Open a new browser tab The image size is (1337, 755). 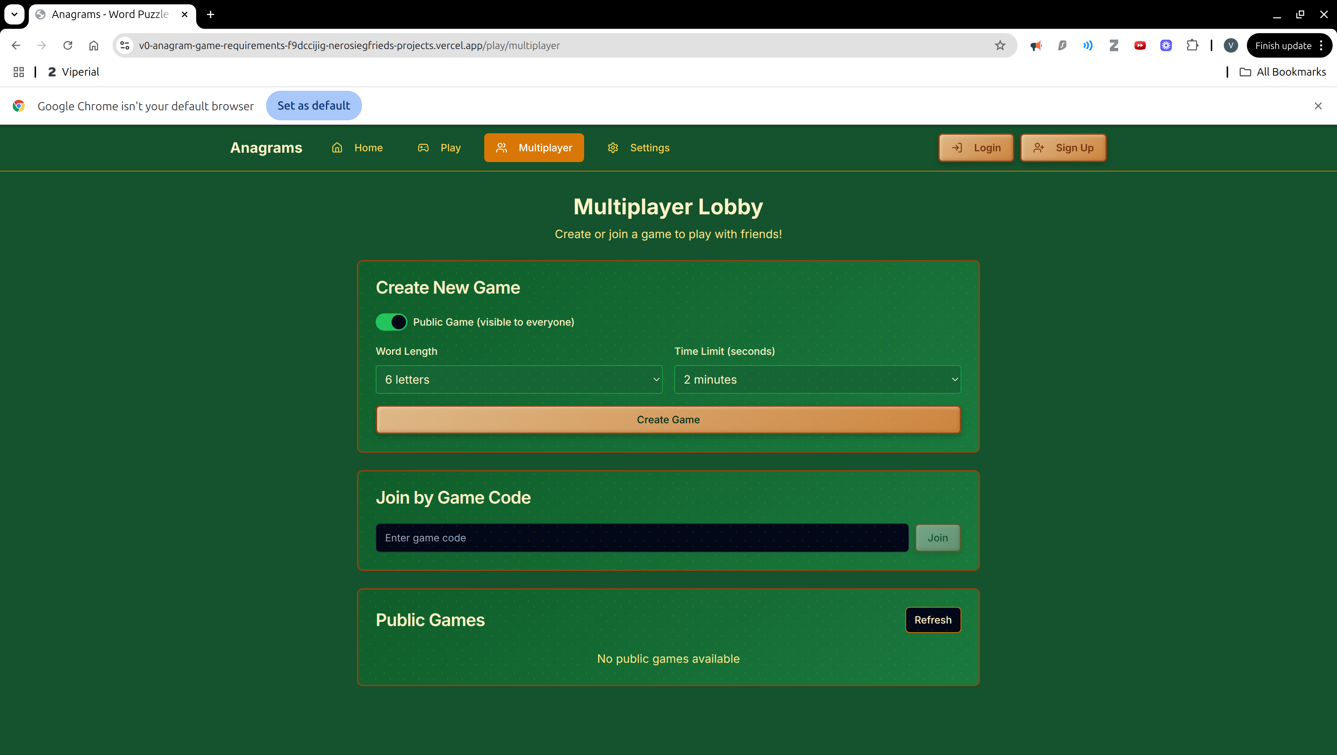point(210,14)
